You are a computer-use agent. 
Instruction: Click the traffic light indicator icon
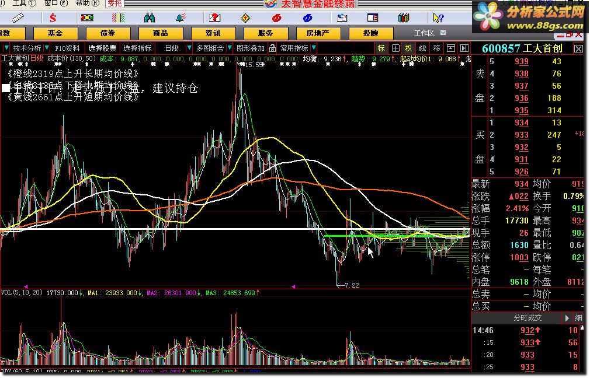pyautogui.click(x=87, y=17)
